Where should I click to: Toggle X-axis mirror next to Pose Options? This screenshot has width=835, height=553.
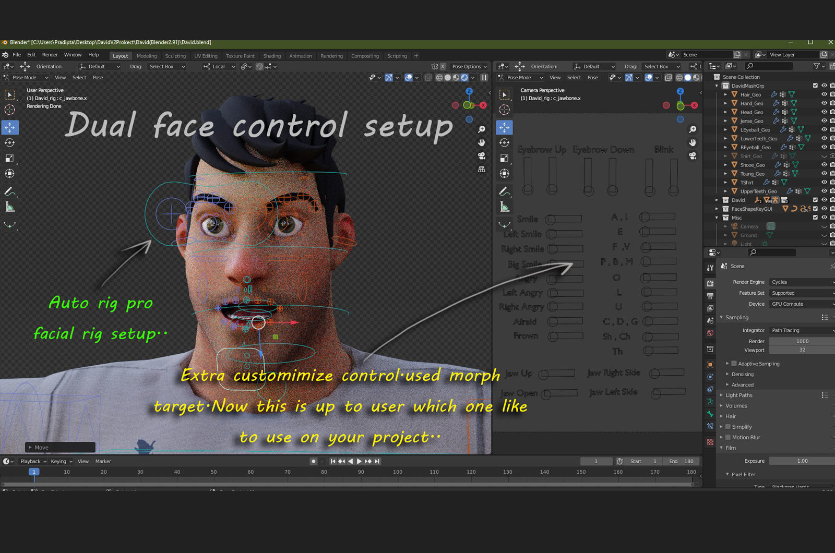click(443, 66)
